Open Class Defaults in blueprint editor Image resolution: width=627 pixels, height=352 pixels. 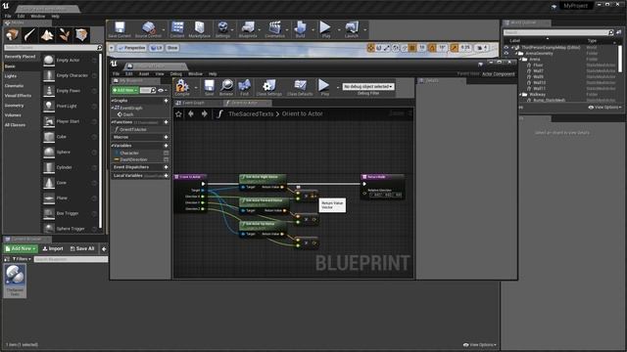300,87
